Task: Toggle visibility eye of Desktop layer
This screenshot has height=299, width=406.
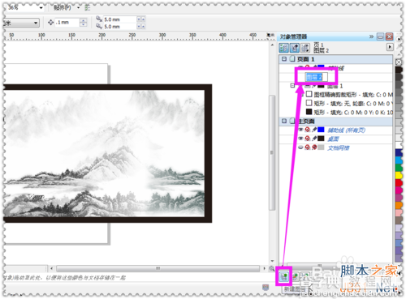Action: [x=300, y=139]
